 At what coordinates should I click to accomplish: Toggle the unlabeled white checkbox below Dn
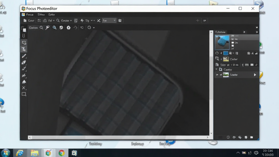pyautogui.click(x=233, y=46)
